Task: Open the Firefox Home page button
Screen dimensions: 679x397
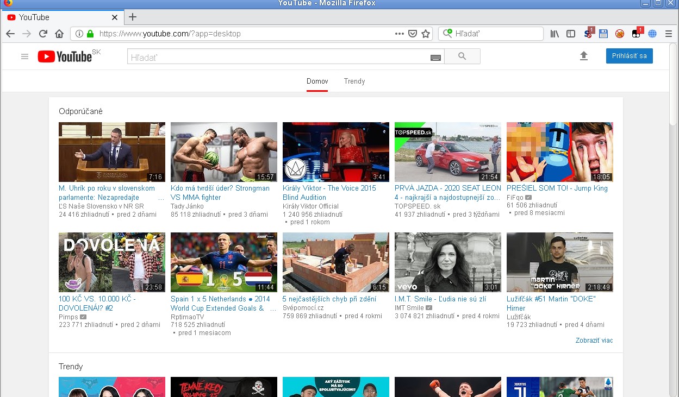Action: coord(59,34)
